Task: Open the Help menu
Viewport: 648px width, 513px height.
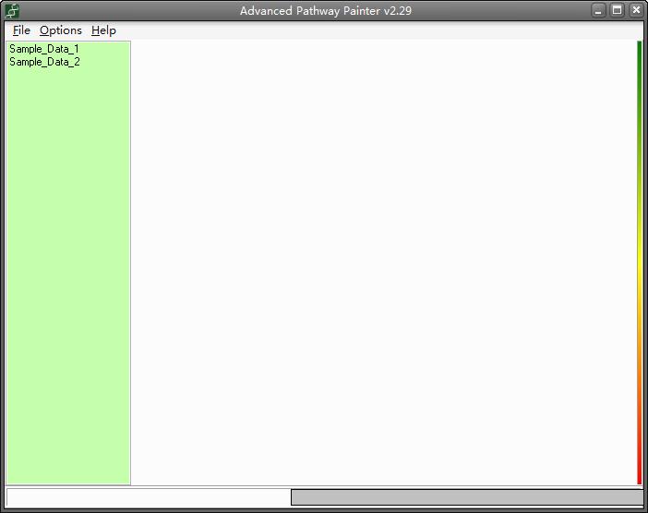Action: click(103, 30)
